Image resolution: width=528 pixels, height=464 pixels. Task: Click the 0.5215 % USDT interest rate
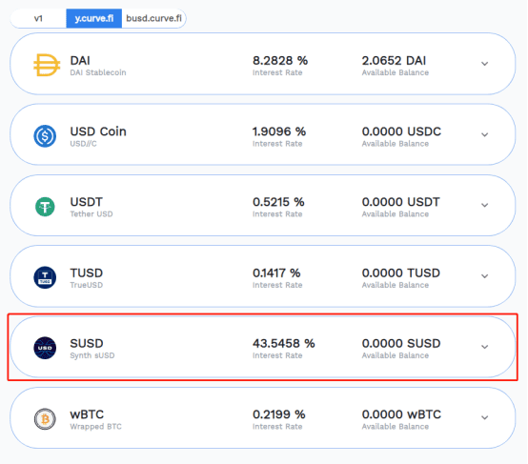pyautogui.click(x=278, y=202)
